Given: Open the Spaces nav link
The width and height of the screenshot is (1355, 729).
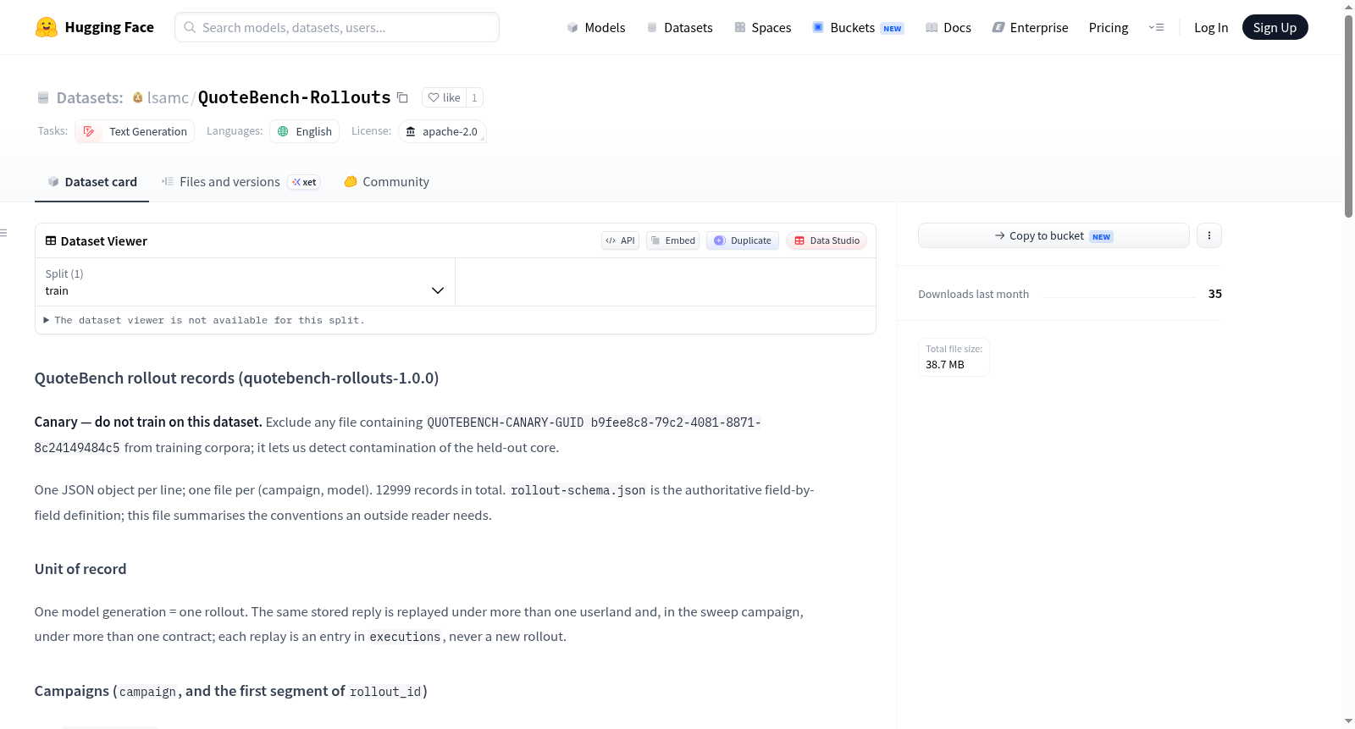Looking at the screenshot, I should pos(763,28).
